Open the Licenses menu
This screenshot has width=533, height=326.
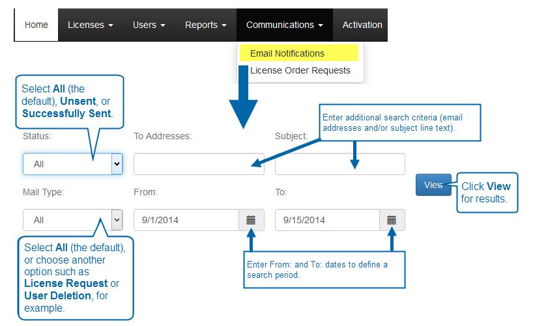coord(90,25)
